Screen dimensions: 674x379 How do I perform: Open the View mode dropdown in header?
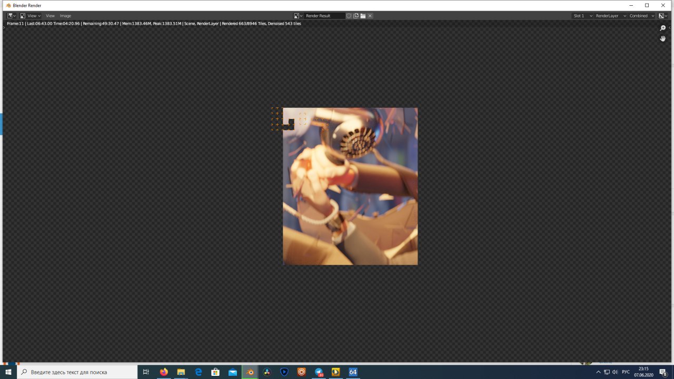click(30, 16)
